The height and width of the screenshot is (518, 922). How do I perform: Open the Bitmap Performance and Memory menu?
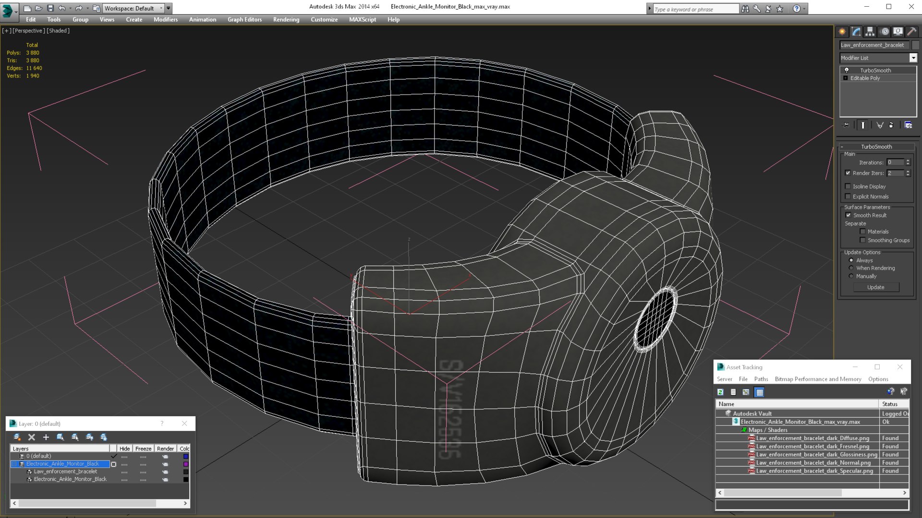(x=818, y=379)
